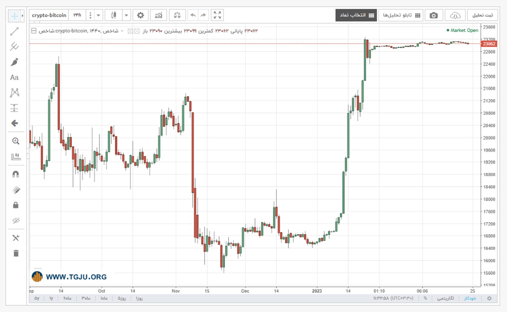507x312 pixels.
Task: Toggle magnet mode on
Action: click(16, 174)
